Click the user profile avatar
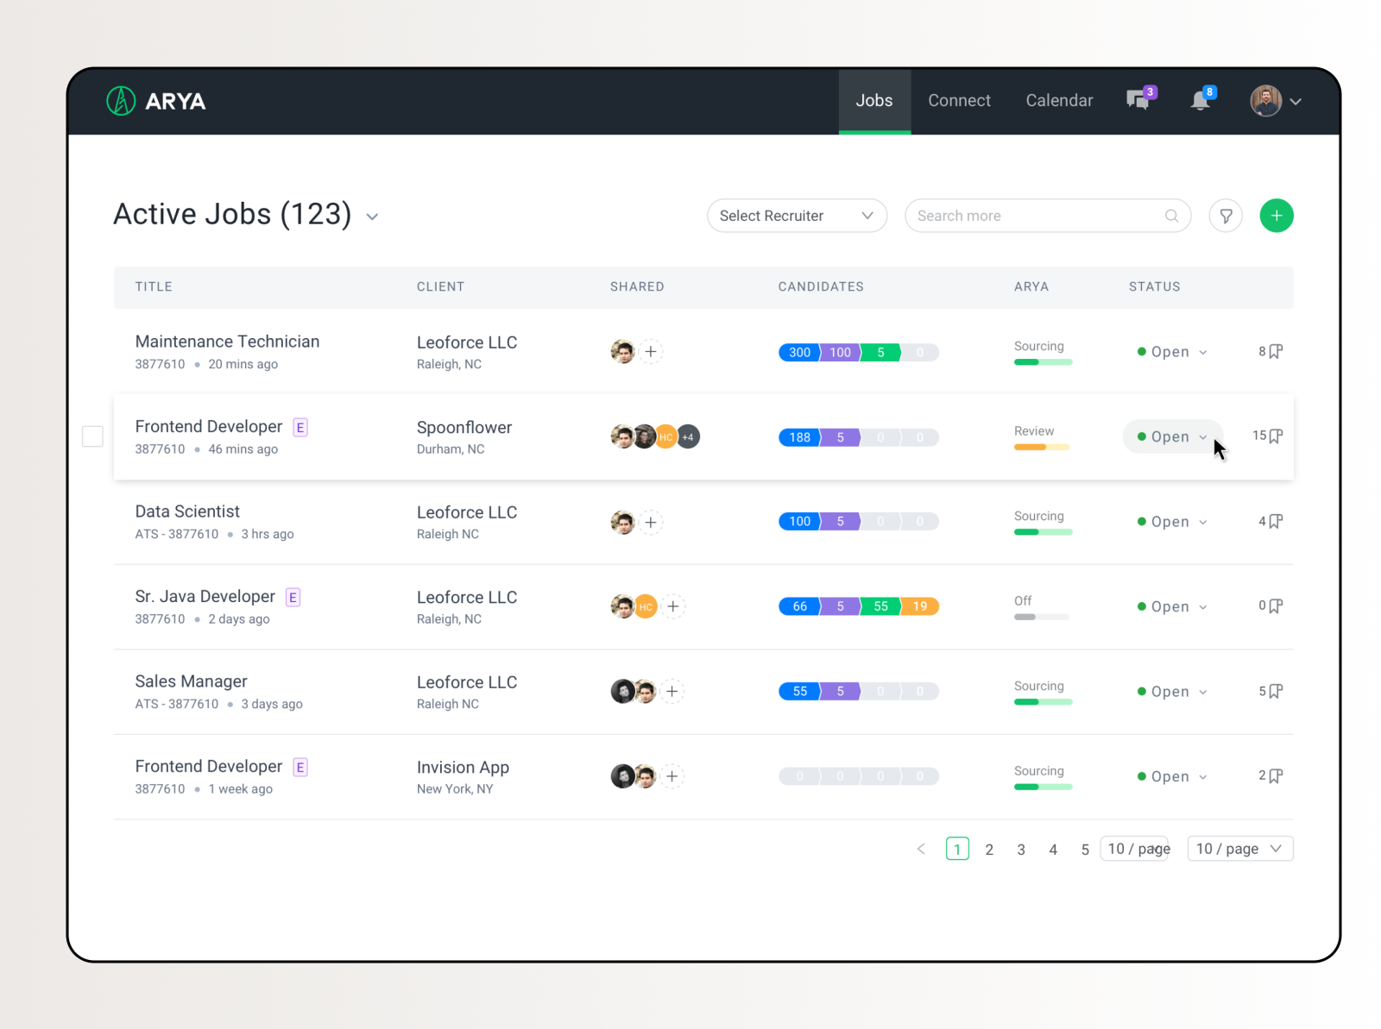 point(1264,101)
